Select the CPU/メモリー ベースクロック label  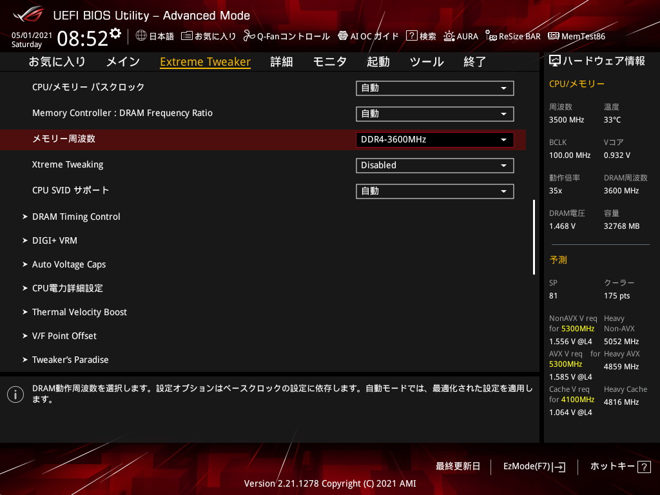pos(88,87)
